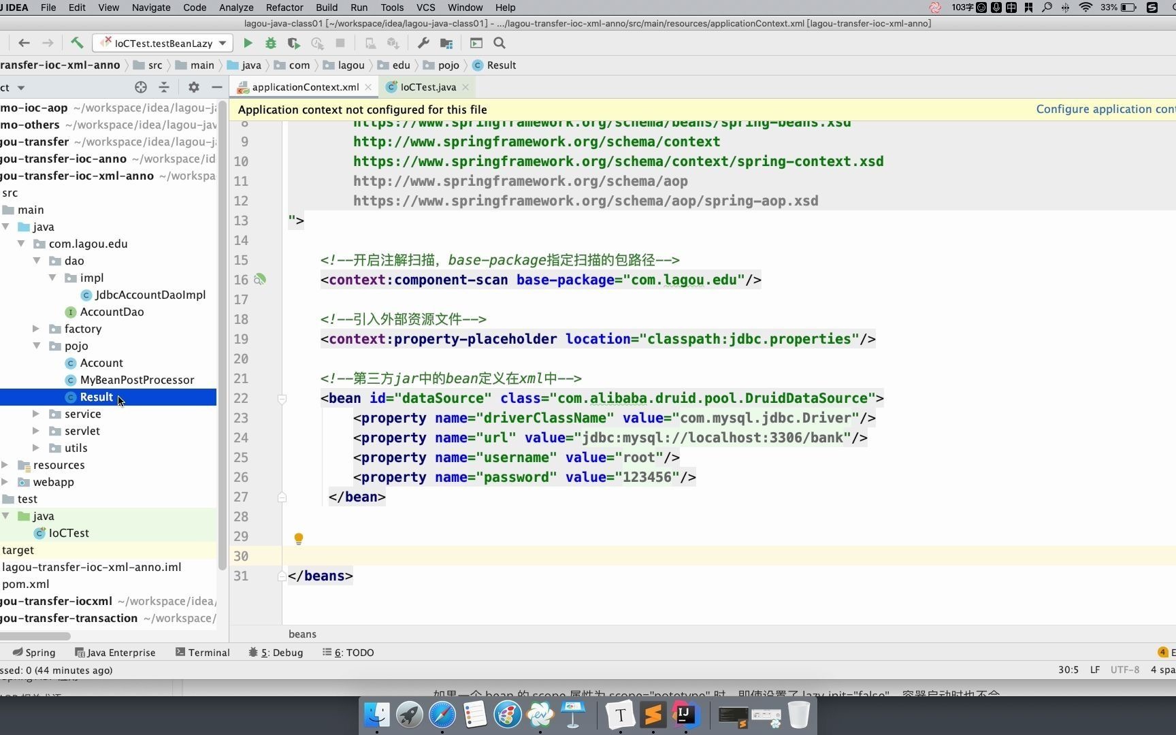Open Safari from the Dock
The height and width of the screenshot is (735, 1176).
point(442,715)
